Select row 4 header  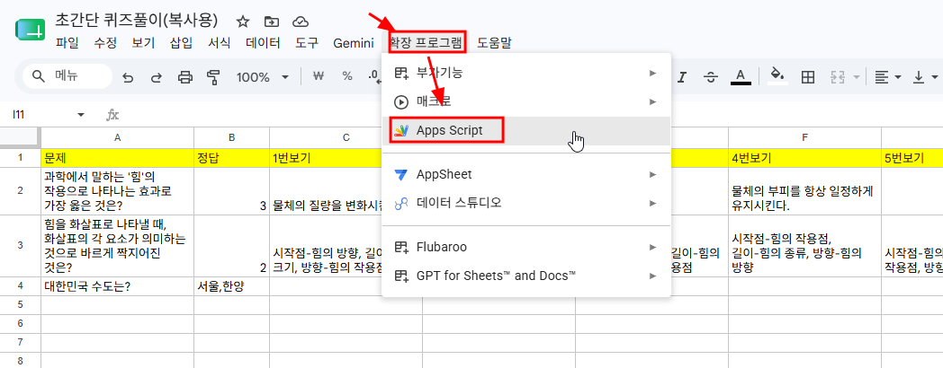(x=20, y=286)
